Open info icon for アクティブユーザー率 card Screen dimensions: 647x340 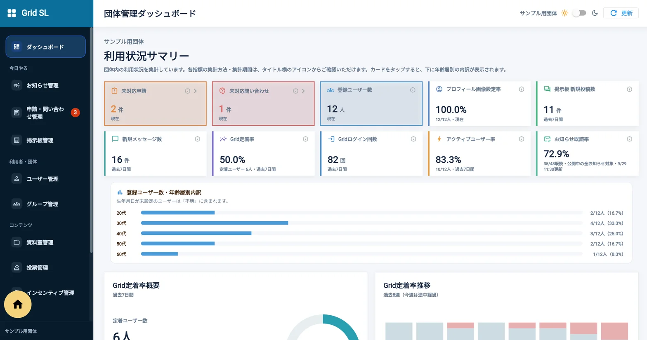click(522, 139)
